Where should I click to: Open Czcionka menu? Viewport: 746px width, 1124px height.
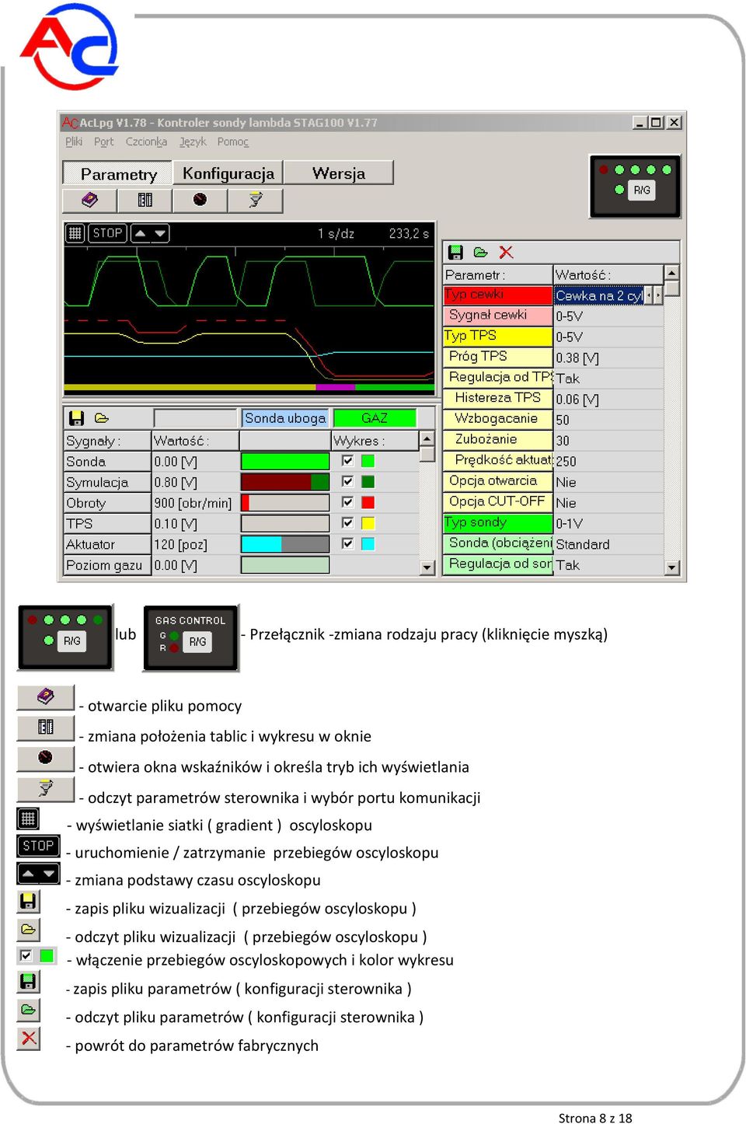point(146,141)
